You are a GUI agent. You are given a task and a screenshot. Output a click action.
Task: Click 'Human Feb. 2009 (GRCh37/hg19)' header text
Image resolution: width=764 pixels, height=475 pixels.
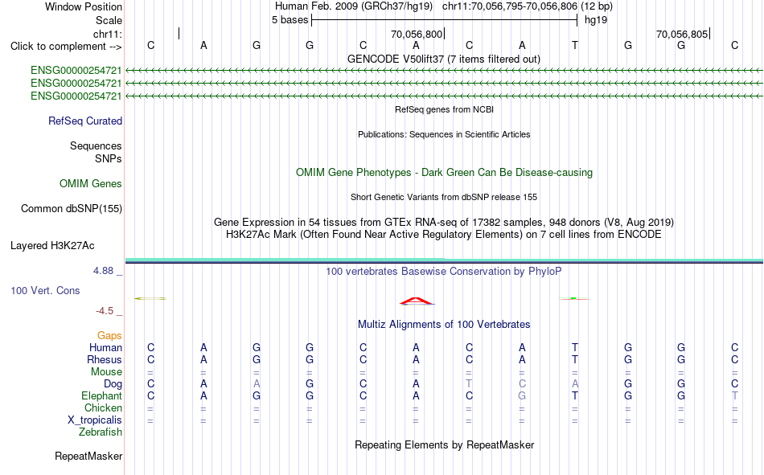point(354,6)
